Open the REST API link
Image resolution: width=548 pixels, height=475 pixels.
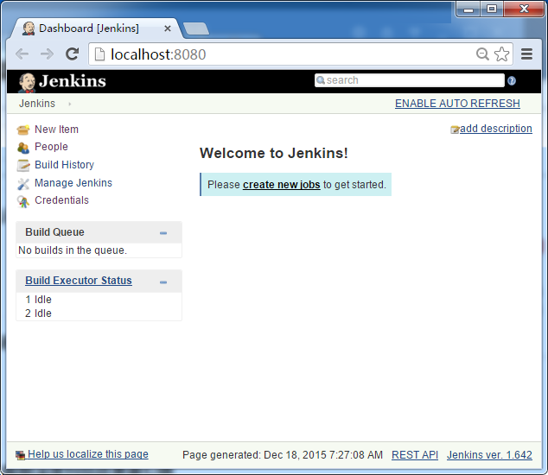point(415,455)
